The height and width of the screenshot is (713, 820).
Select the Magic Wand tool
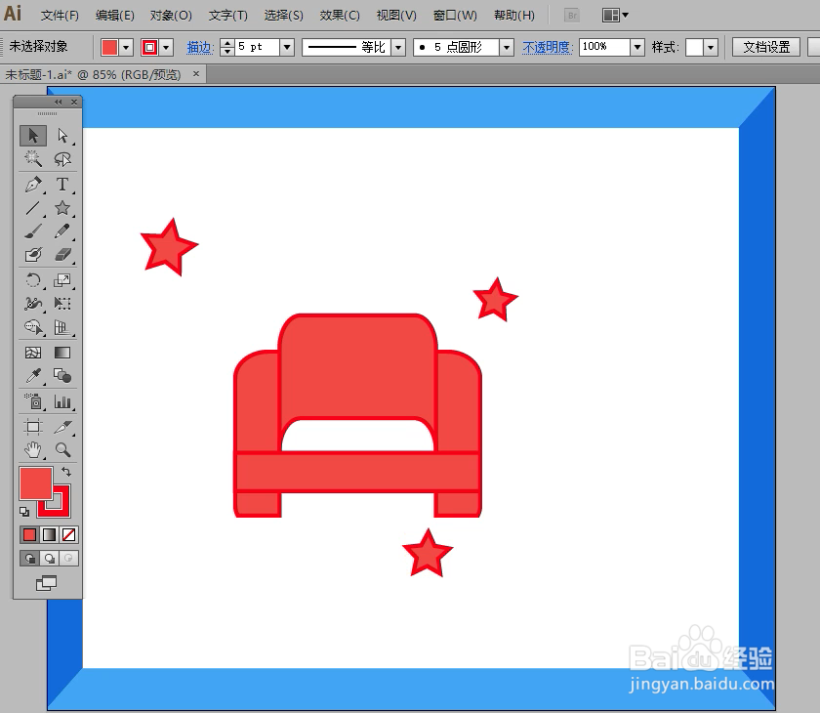tap(33, 158)
